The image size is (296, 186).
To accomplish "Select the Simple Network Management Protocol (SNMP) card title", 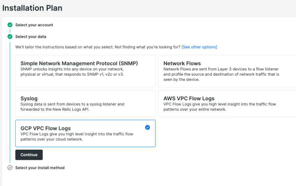I will click(x=79, y=64).
